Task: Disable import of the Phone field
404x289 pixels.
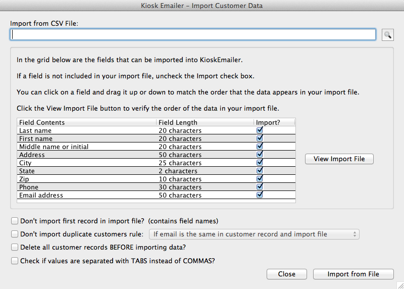Action: 260,186
